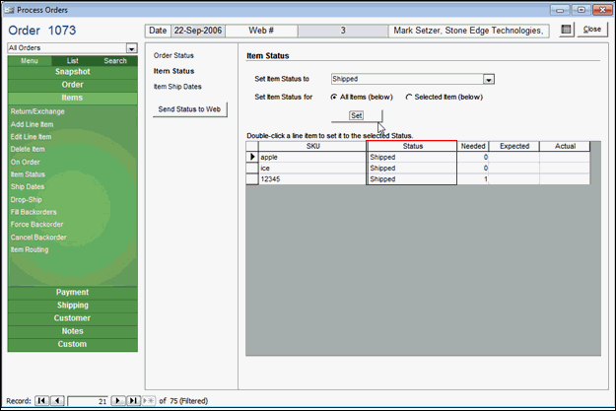Select Selected Item (below) radio option
616x411 pixels.
[x=409, y=97]
